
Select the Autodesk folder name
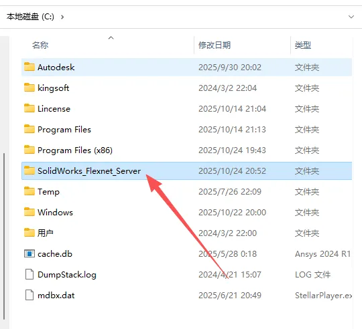click(x=56, y=68)
